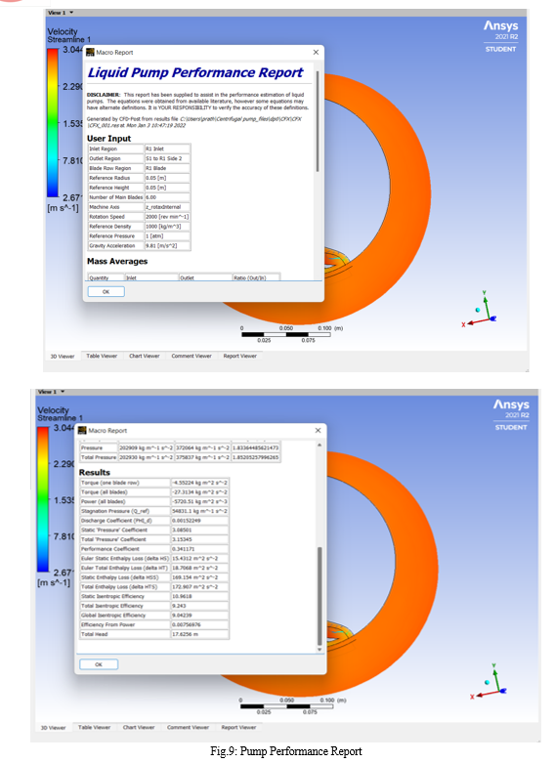Click the scroll-up arrow in the Results dialog
555x763 pixels.
pyautogui.click(x=320, y=445)
